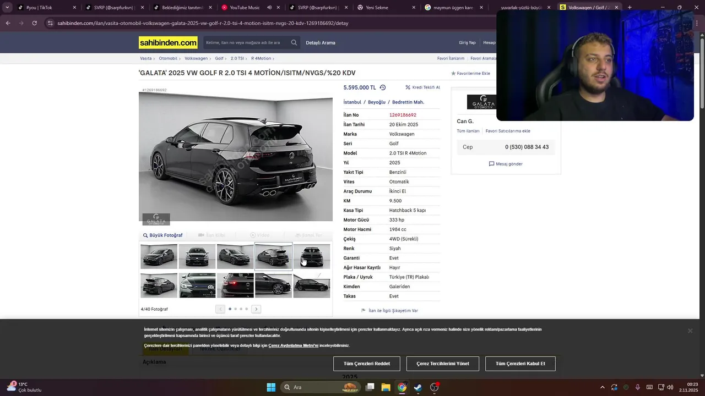
Task: Go to next thumbnail page arrow
Action: (256, 309)
